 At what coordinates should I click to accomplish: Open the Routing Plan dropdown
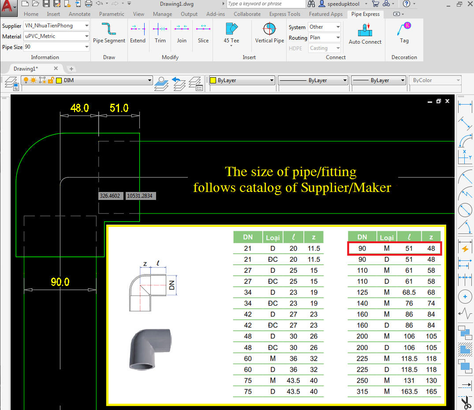(x=325, y=38)
